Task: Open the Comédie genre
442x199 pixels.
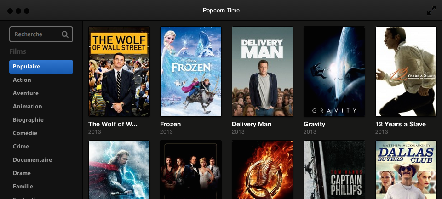Action: click(x=25, y=133)
